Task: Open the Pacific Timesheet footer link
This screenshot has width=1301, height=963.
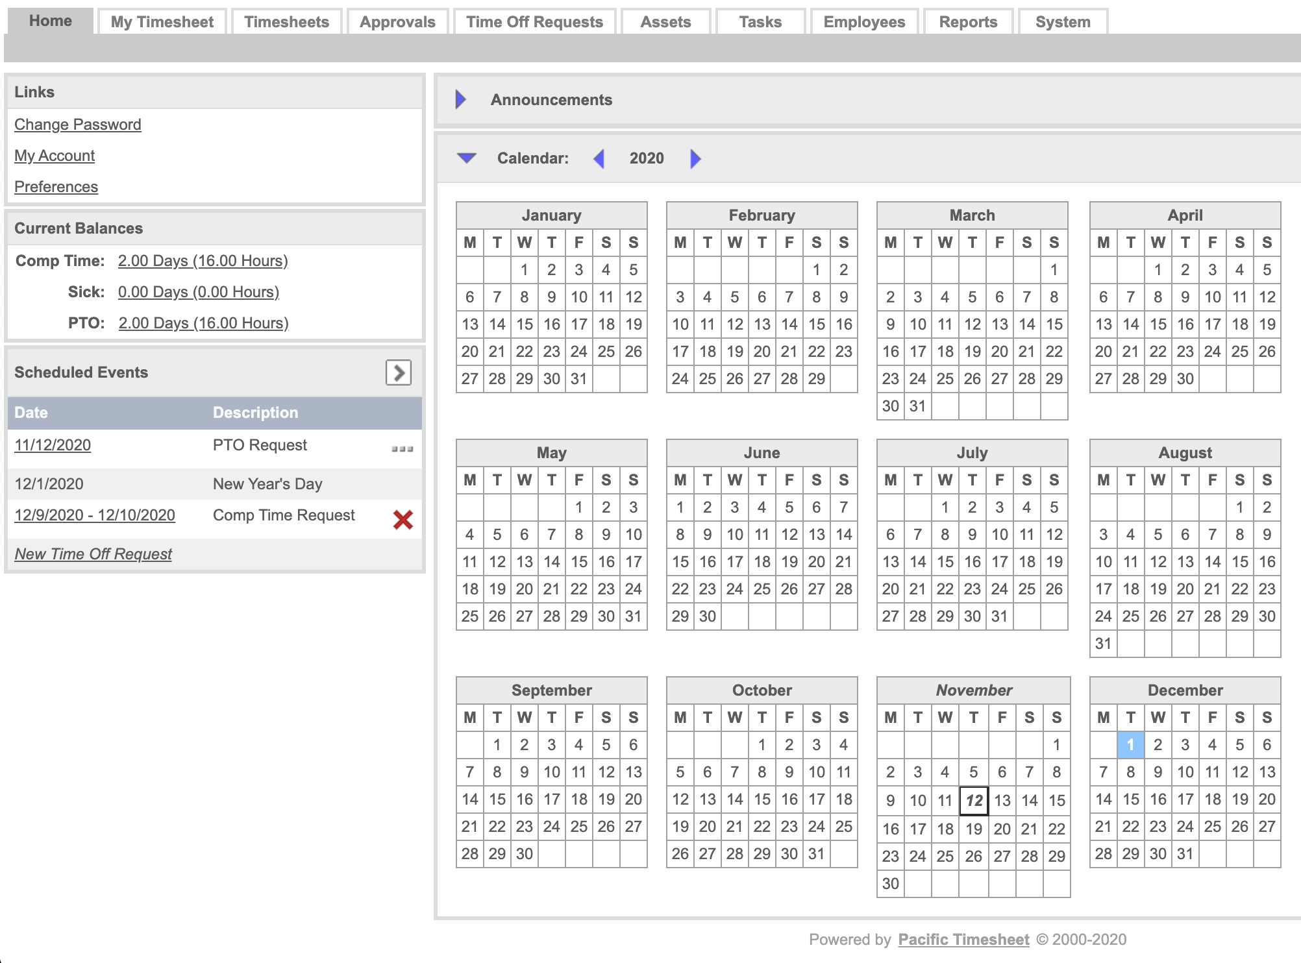Action: [x=963, y=940]
